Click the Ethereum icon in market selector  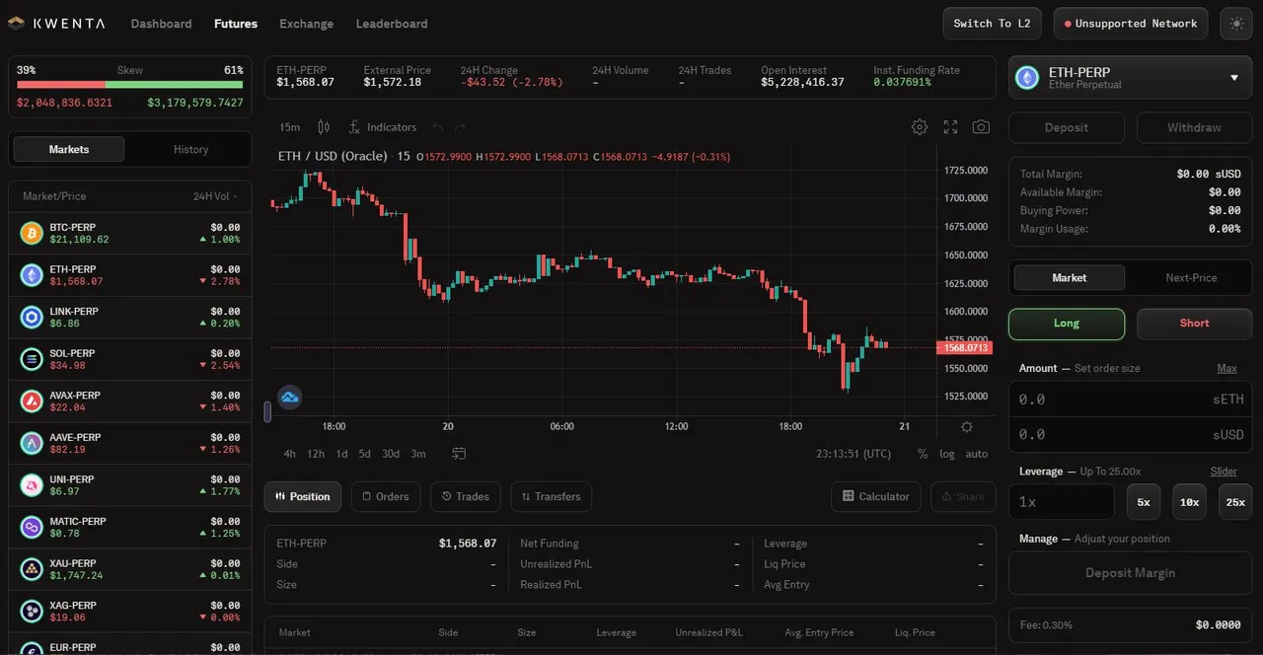point(1028,78)
